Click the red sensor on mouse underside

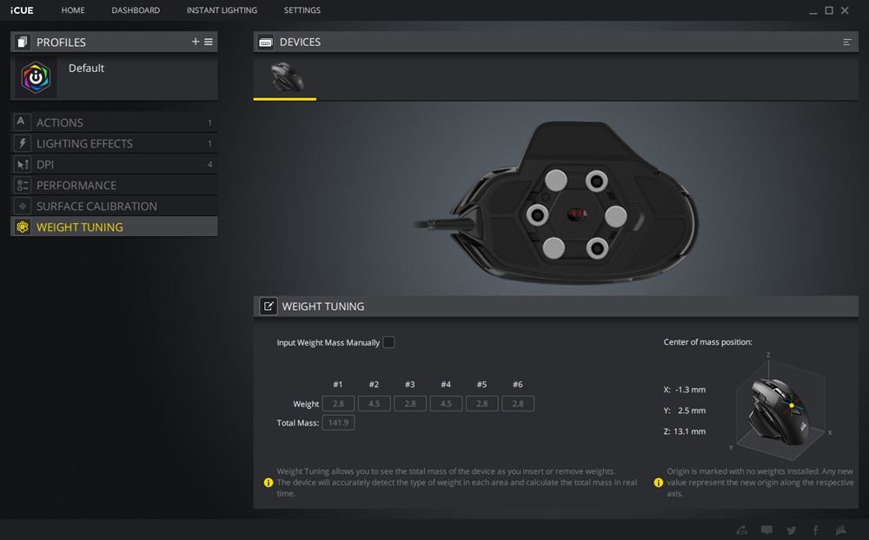coord(576,214)
